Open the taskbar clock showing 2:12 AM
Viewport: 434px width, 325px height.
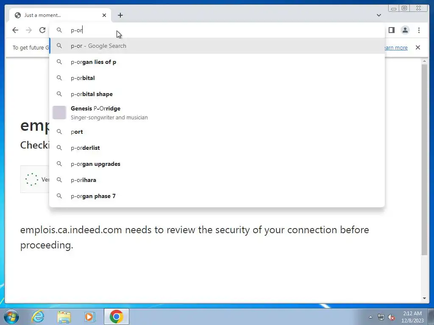[412, 317]
